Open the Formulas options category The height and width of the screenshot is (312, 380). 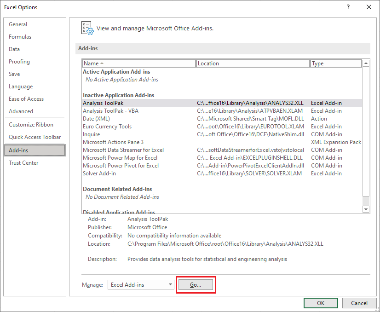click(x=20, y=37)
